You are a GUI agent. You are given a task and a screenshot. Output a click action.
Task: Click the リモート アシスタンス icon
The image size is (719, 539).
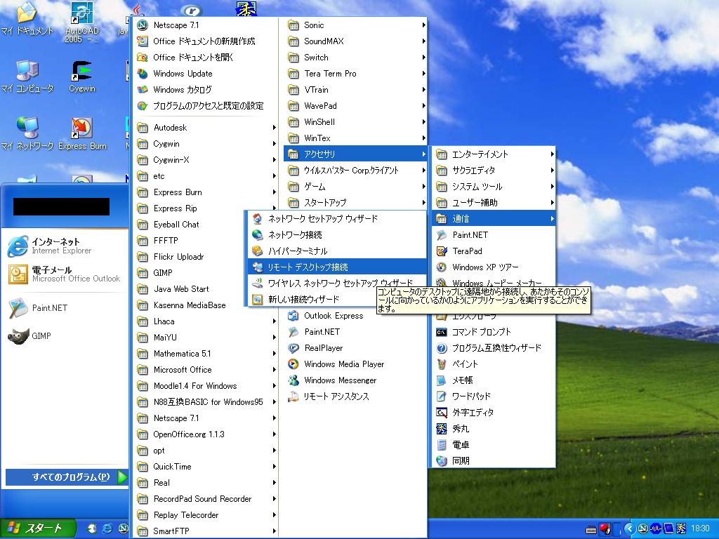coord(293,397)
